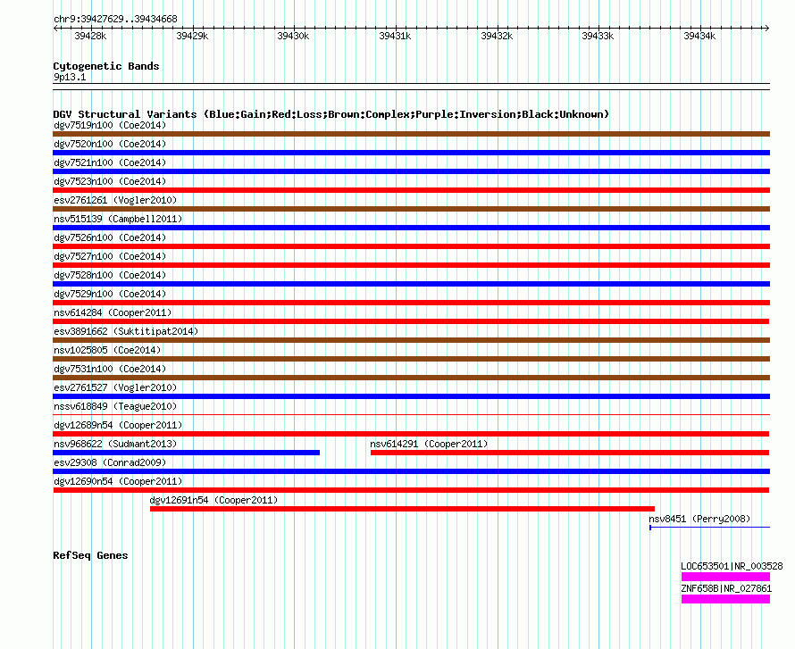Open dgv7528n100 (Coe2014) variant label
Image resolution: width=795 pixels, height=649 pixels.
pos(110,275)
